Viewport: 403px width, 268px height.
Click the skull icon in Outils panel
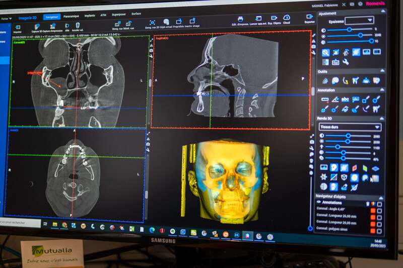(x=335, y=81)
